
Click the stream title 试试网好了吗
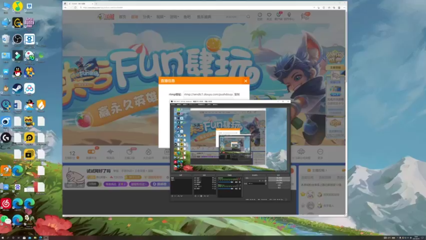click(x=99, y=171)
